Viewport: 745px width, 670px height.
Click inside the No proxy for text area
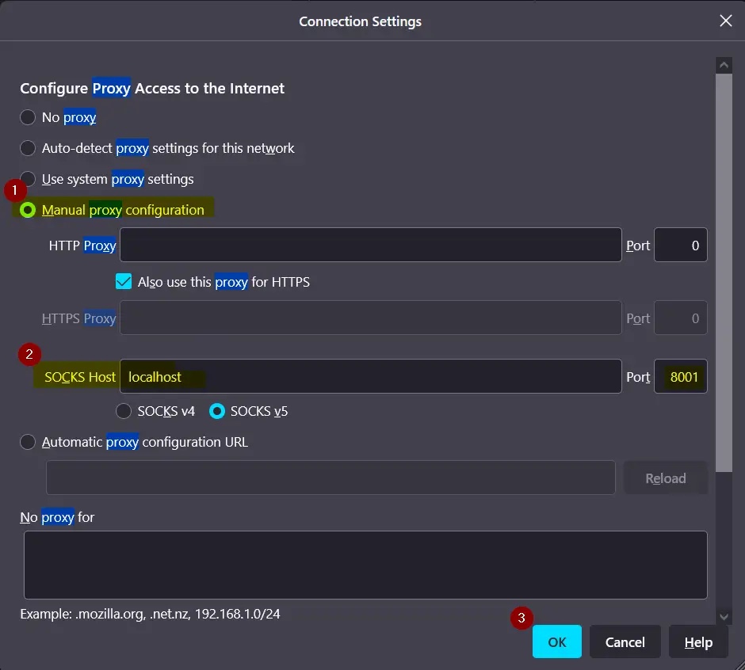tap(365, 565)
